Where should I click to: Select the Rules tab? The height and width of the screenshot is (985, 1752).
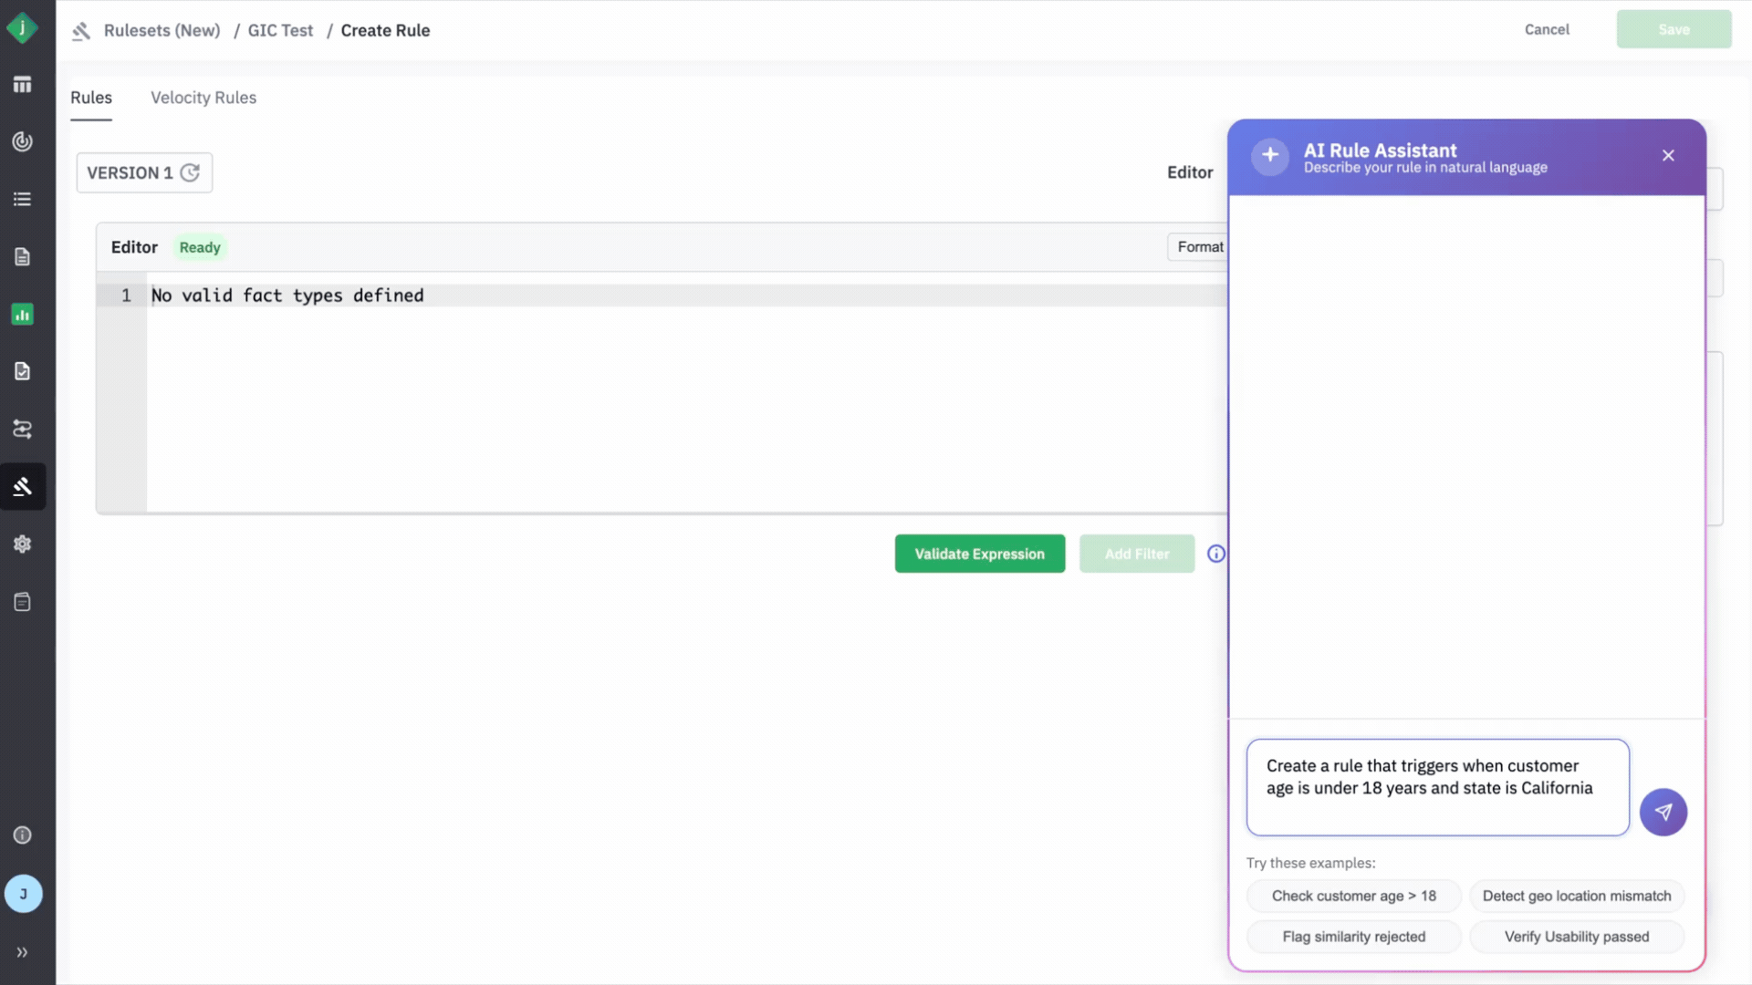tap(91, 98)
